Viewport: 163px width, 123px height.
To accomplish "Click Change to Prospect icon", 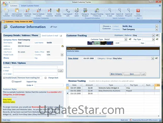I will click(85, 11).
